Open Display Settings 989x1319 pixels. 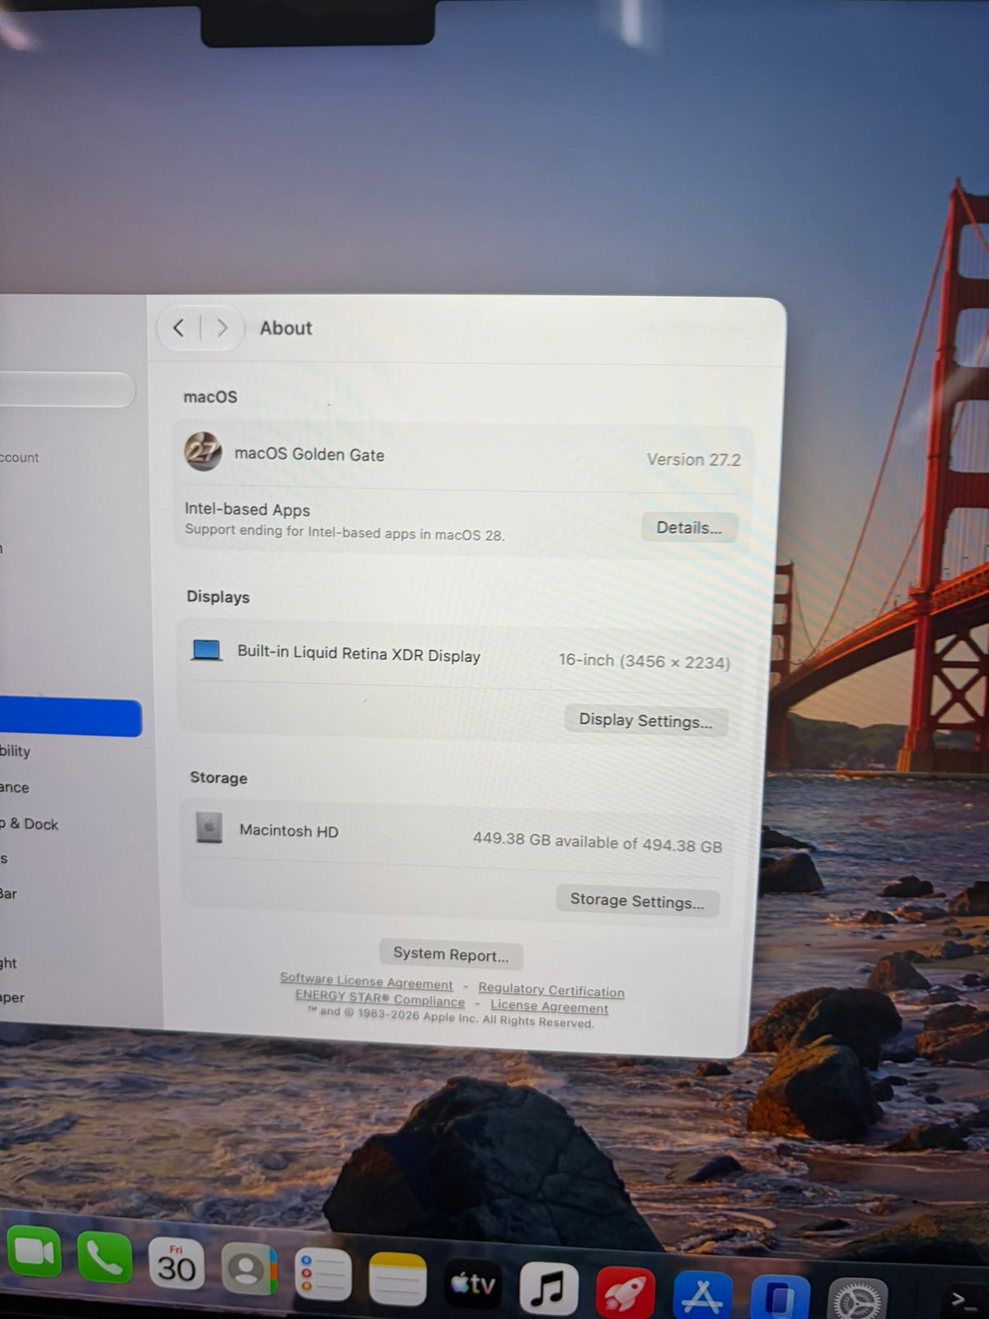(x=645, y=721)
